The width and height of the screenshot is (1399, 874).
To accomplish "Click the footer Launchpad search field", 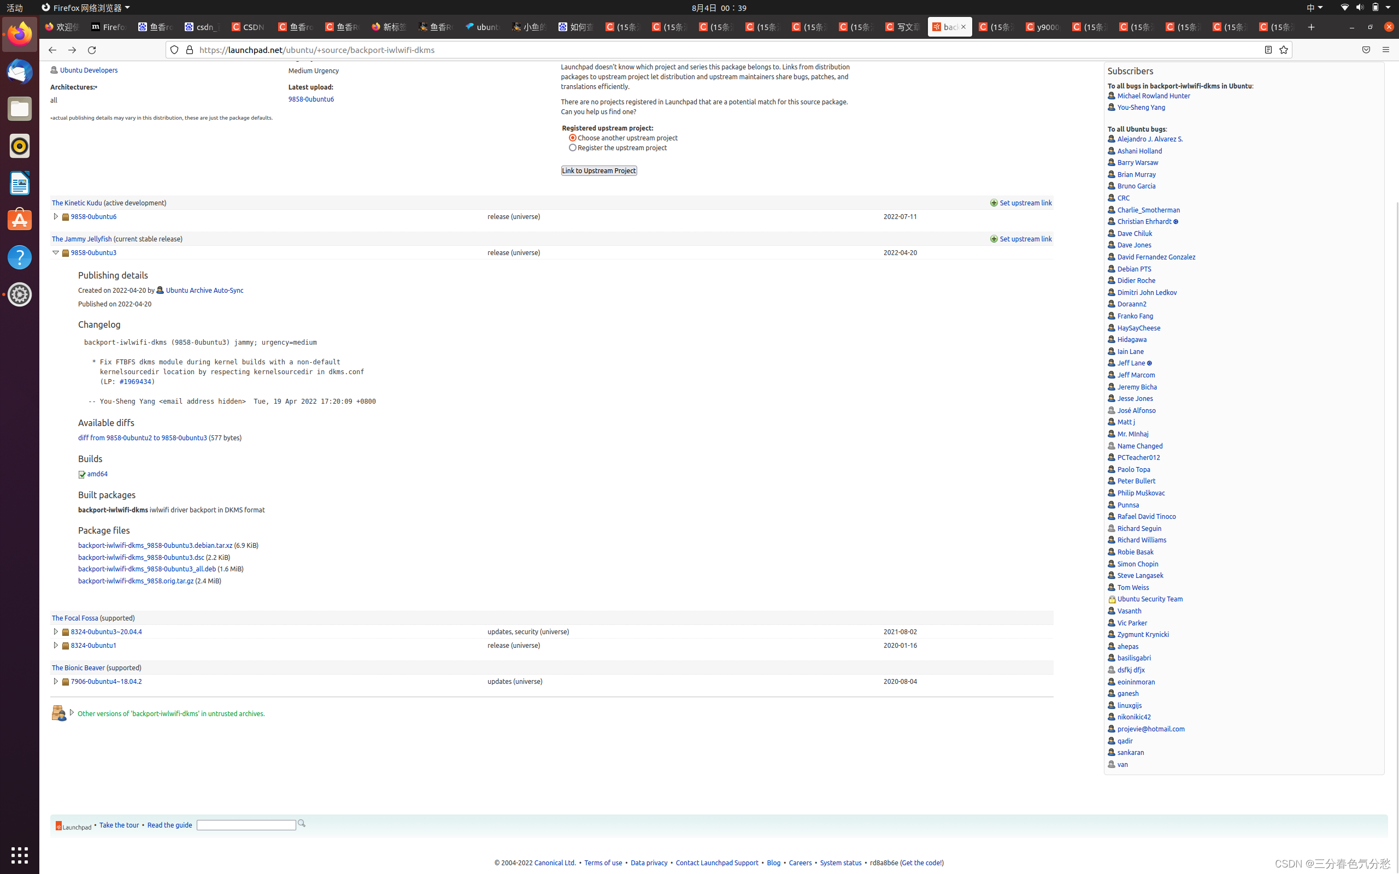I will click(246, 825).
